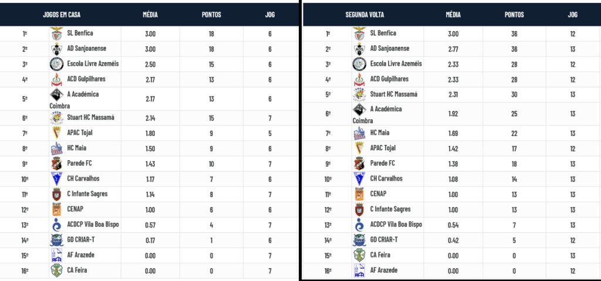Sort Segunda Volta table by Pontos header

[x=514, y=15]
